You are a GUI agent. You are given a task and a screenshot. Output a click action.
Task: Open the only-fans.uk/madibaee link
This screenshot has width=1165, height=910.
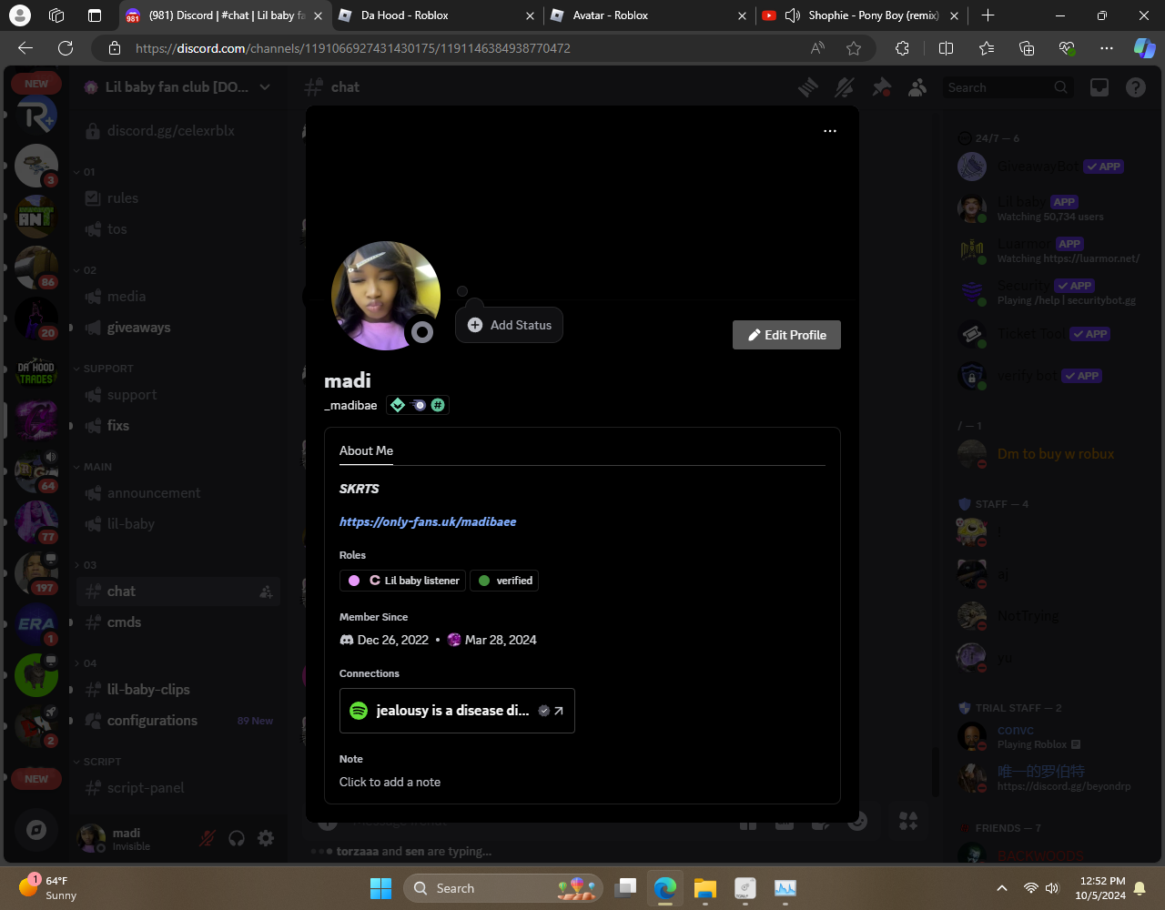click(x=428, y=521)
